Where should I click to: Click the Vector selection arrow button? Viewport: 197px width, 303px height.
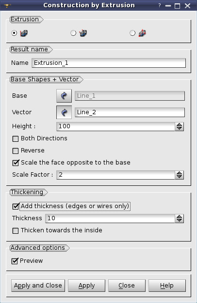(x=64, y=112)
